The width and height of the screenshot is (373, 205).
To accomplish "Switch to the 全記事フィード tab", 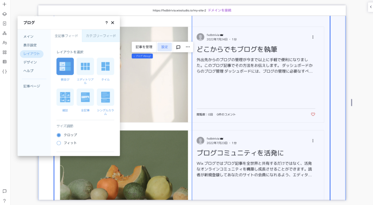I will tap(66, 36).
